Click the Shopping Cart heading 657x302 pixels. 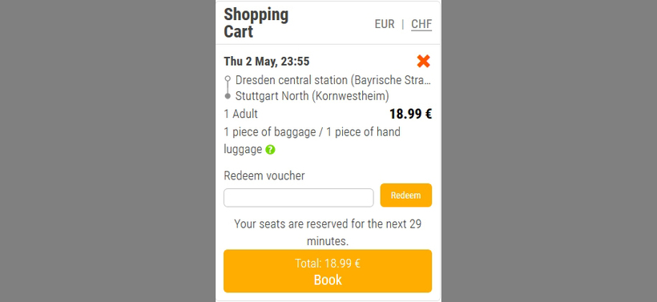256,23
